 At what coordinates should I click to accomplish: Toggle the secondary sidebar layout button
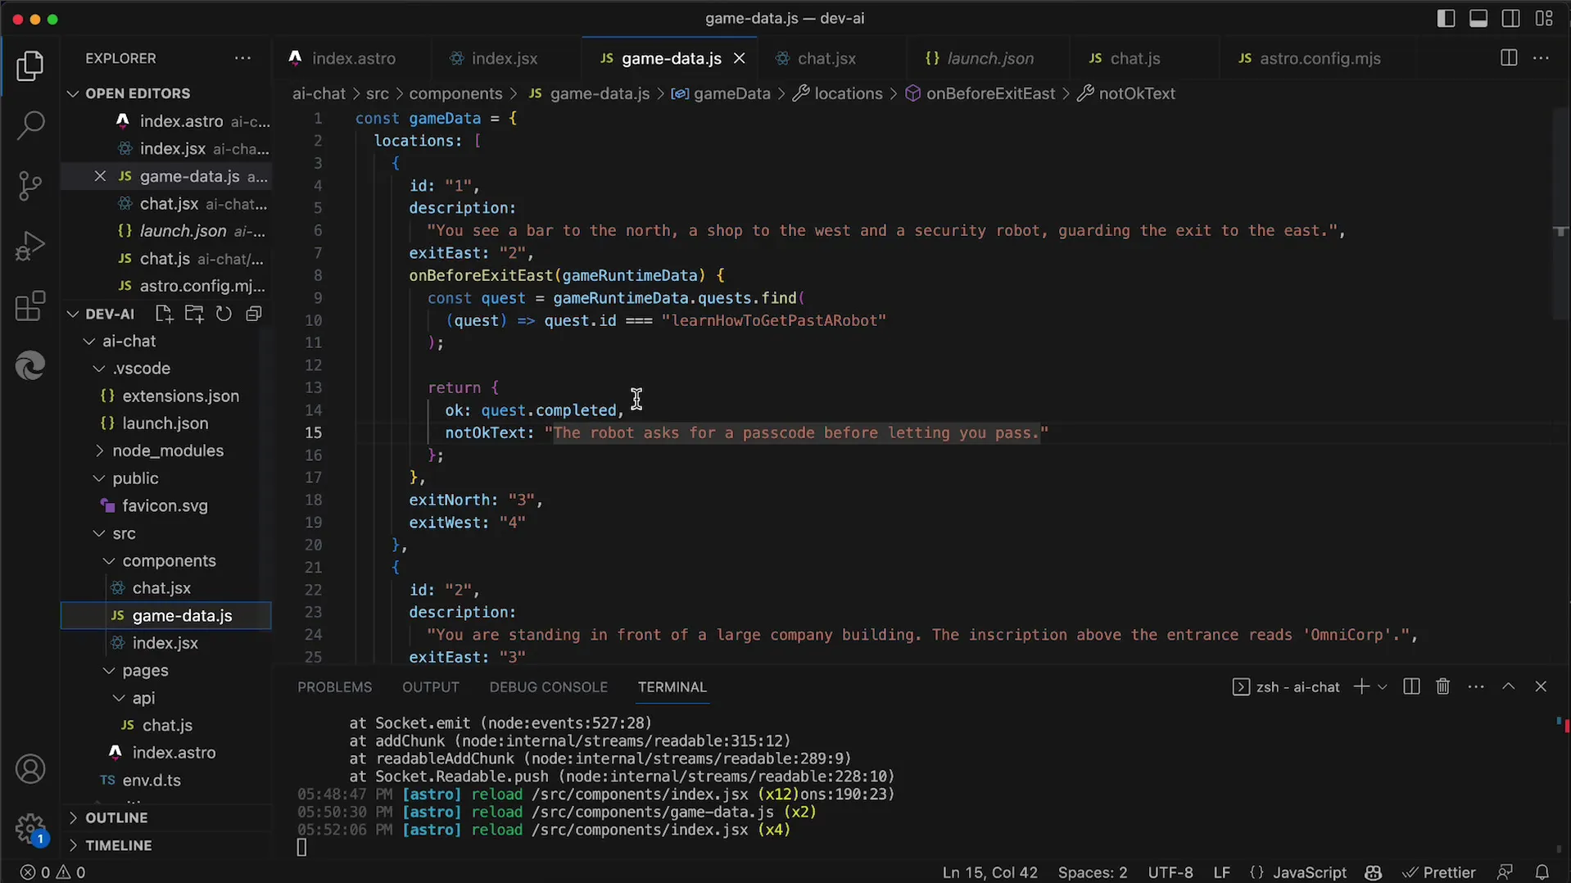coord(1511,18)
